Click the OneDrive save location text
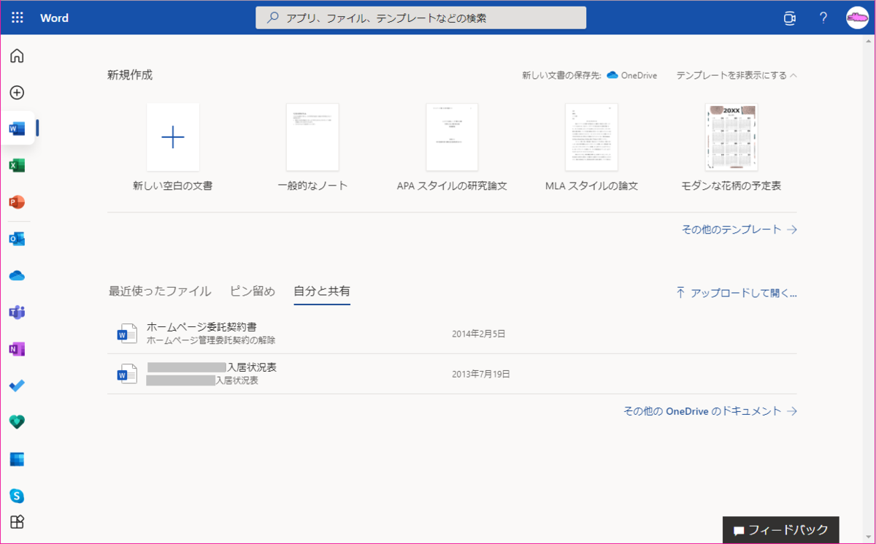This screenshot has width=876, height=544. tap(639, 75)
